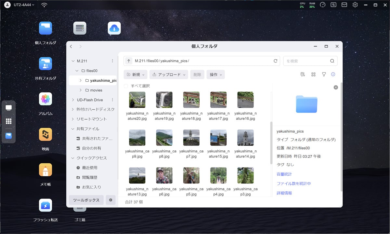Switch to grid view mode
390x234 pixels.
point(313,75)
